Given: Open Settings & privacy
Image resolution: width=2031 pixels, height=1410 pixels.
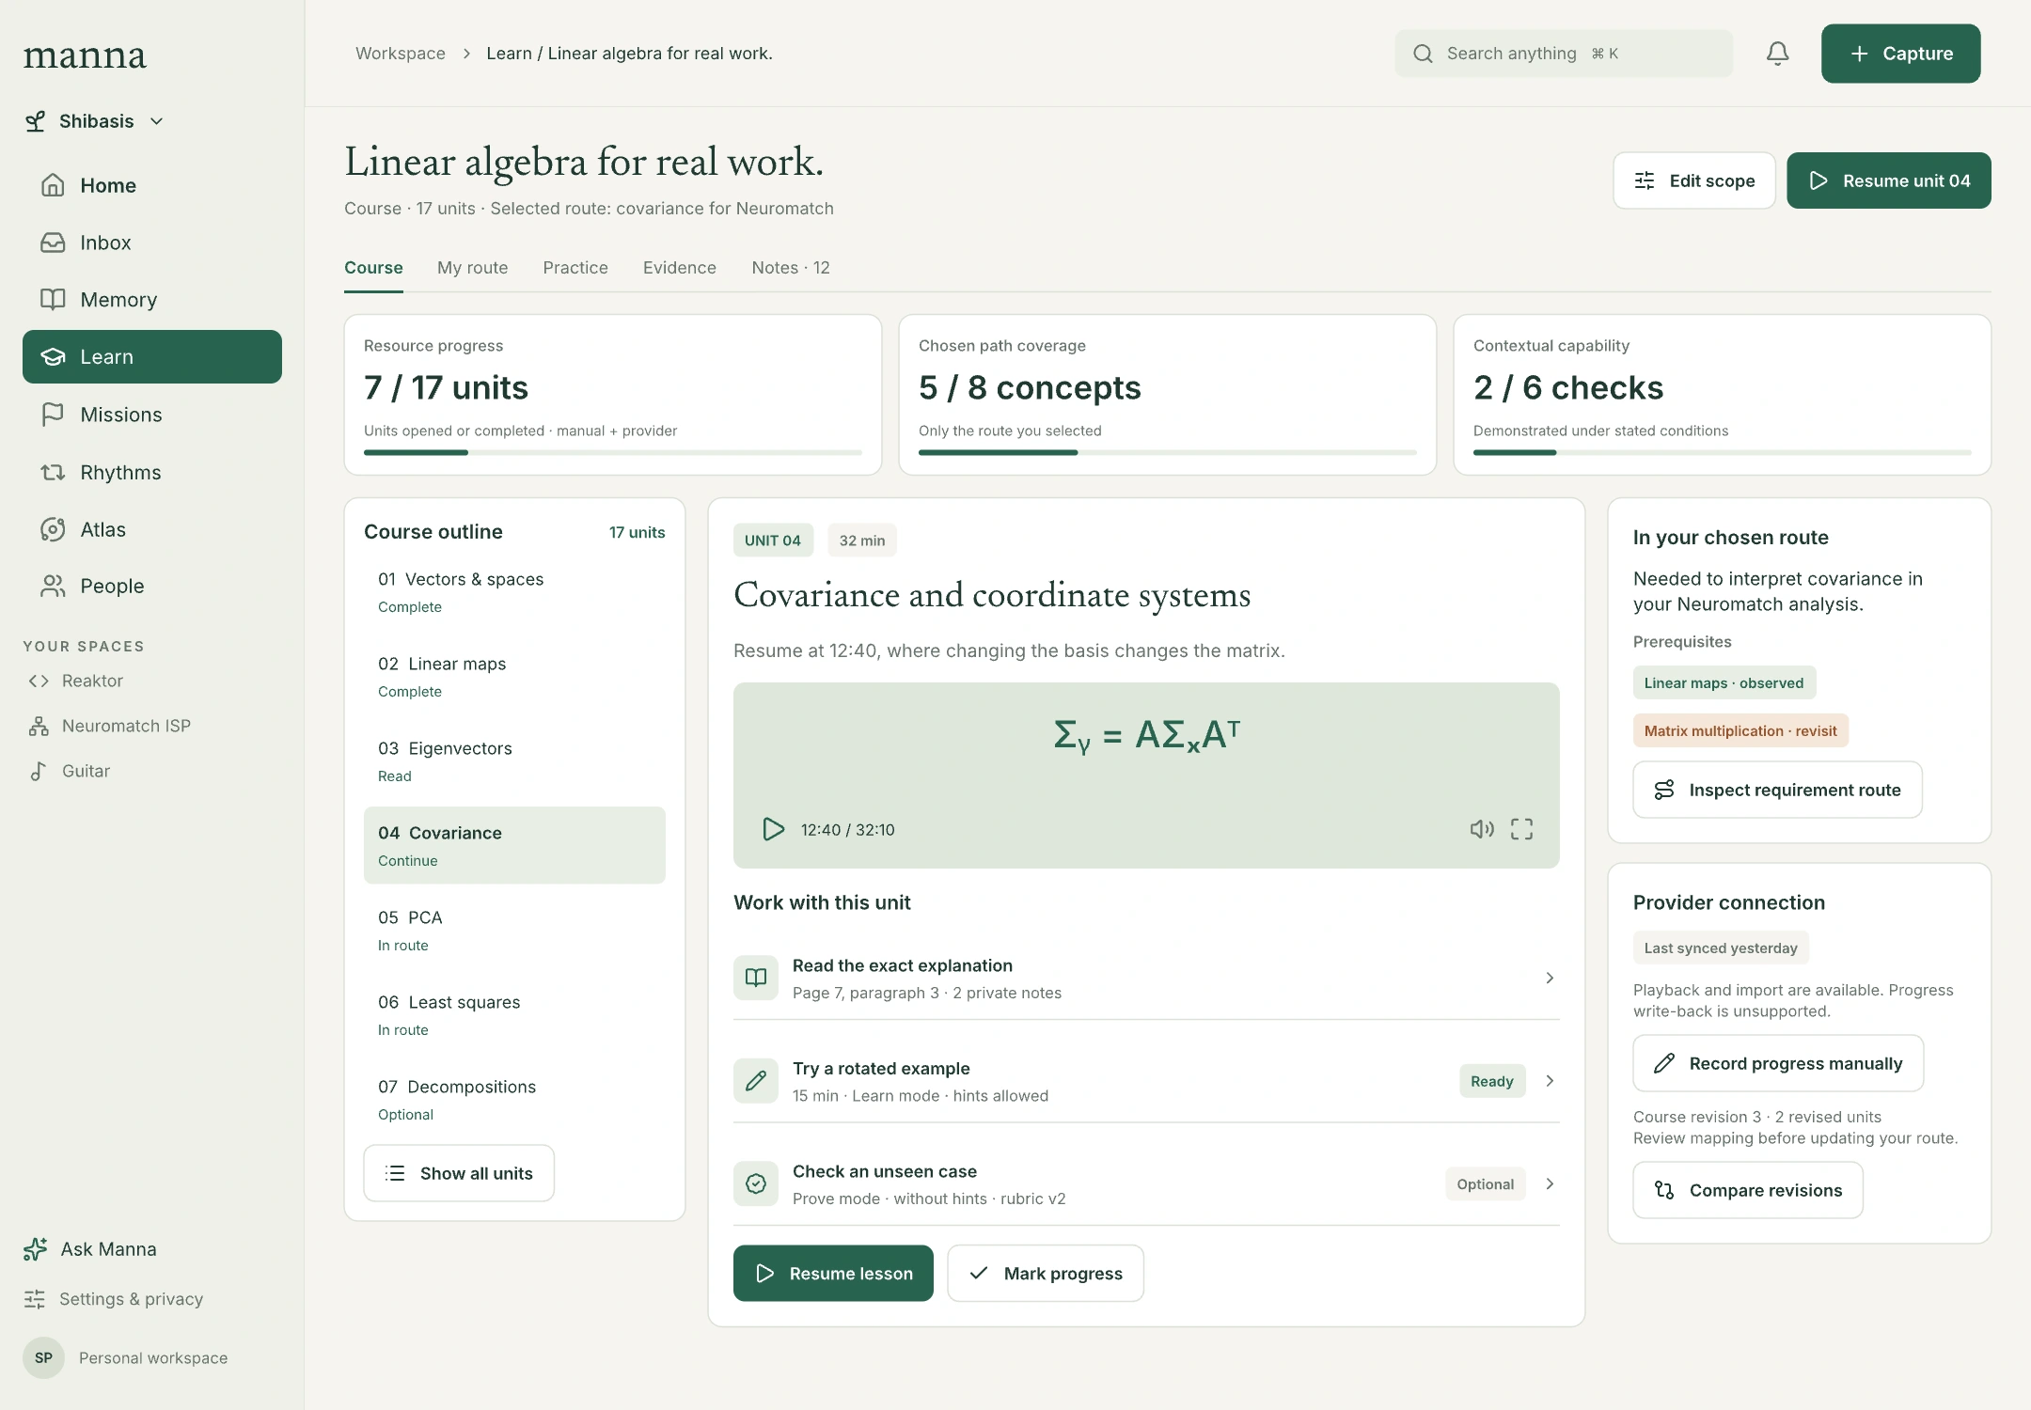Looking at the screenshot, I should coord(114,1299).
